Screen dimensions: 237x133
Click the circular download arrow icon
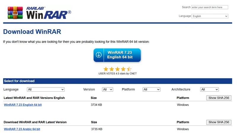99,55
